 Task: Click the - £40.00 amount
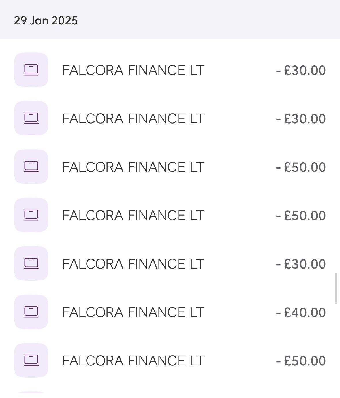(301, 312)
